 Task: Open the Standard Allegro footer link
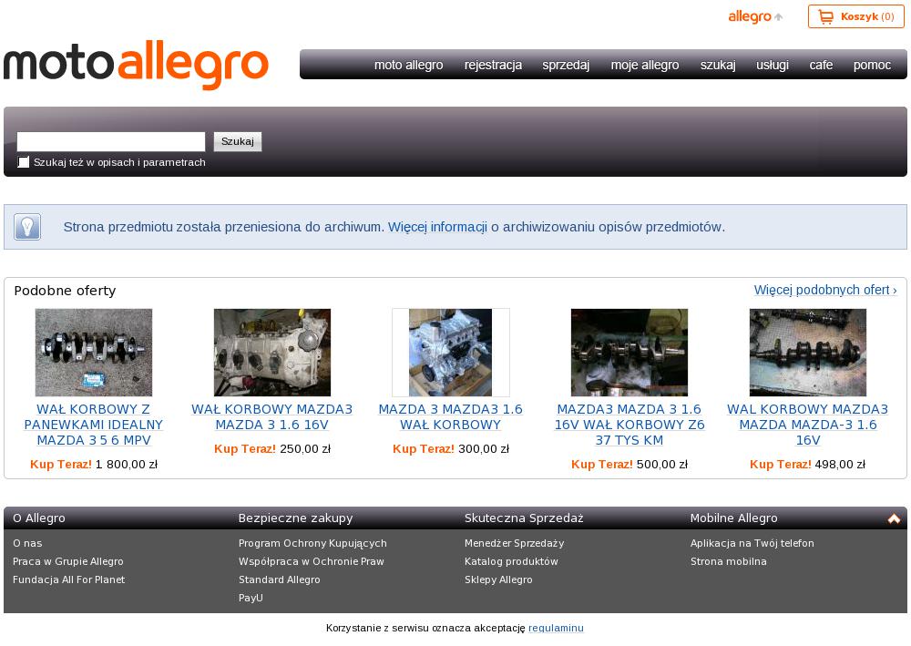tap(280, 579)
